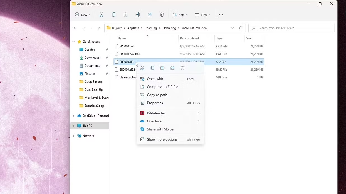Open the Dusk Back Up folder
The width and height of the screenshot is (346, 194).
93,90
